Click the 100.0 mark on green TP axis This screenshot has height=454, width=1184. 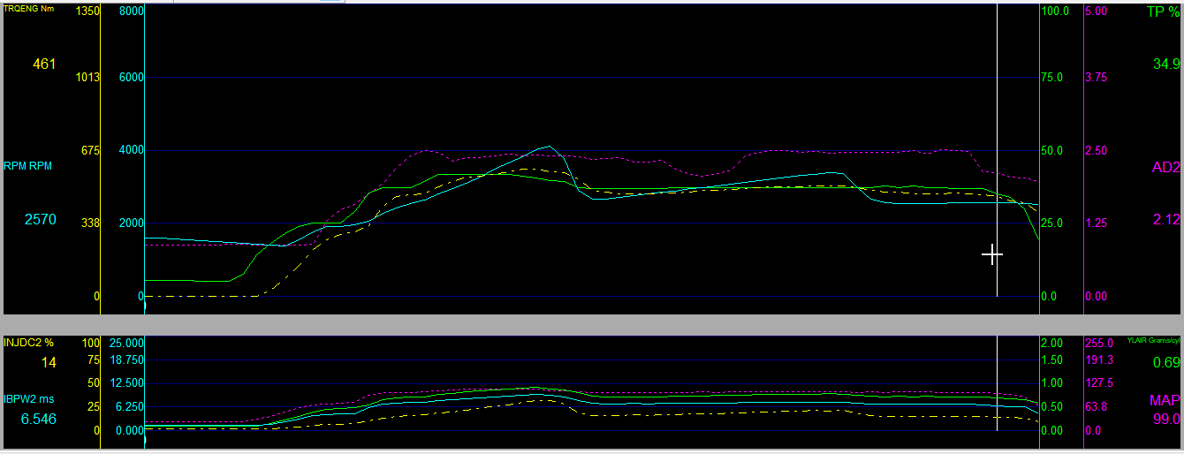coord(1055,11)
